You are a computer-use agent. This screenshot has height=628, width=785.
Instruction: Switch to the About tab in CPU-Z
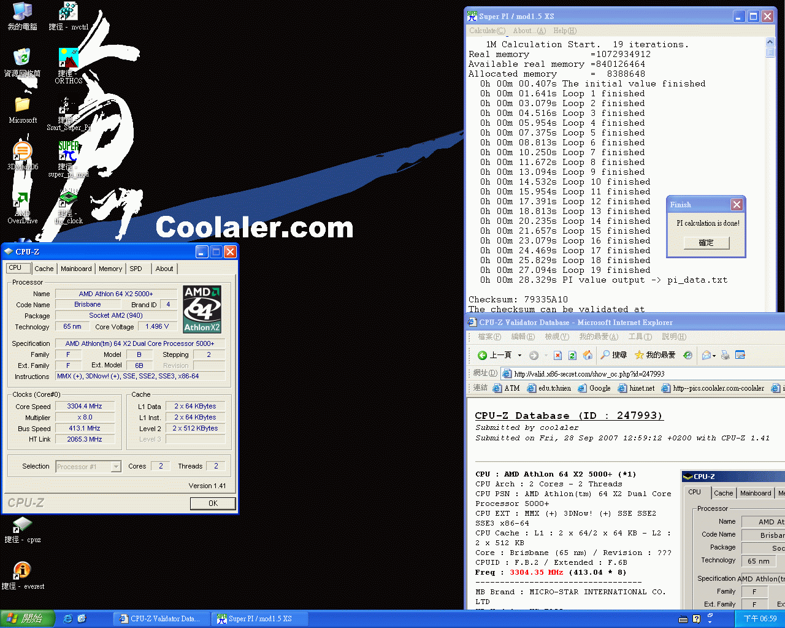164,269
